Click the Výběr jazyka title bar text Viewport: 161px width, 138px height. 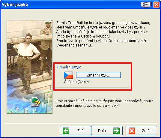(x=15, y=5)
